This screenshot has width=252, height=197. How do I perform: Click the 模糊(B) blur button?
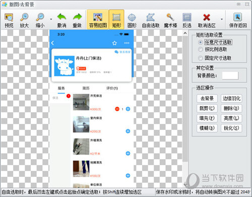pos(207,128)
